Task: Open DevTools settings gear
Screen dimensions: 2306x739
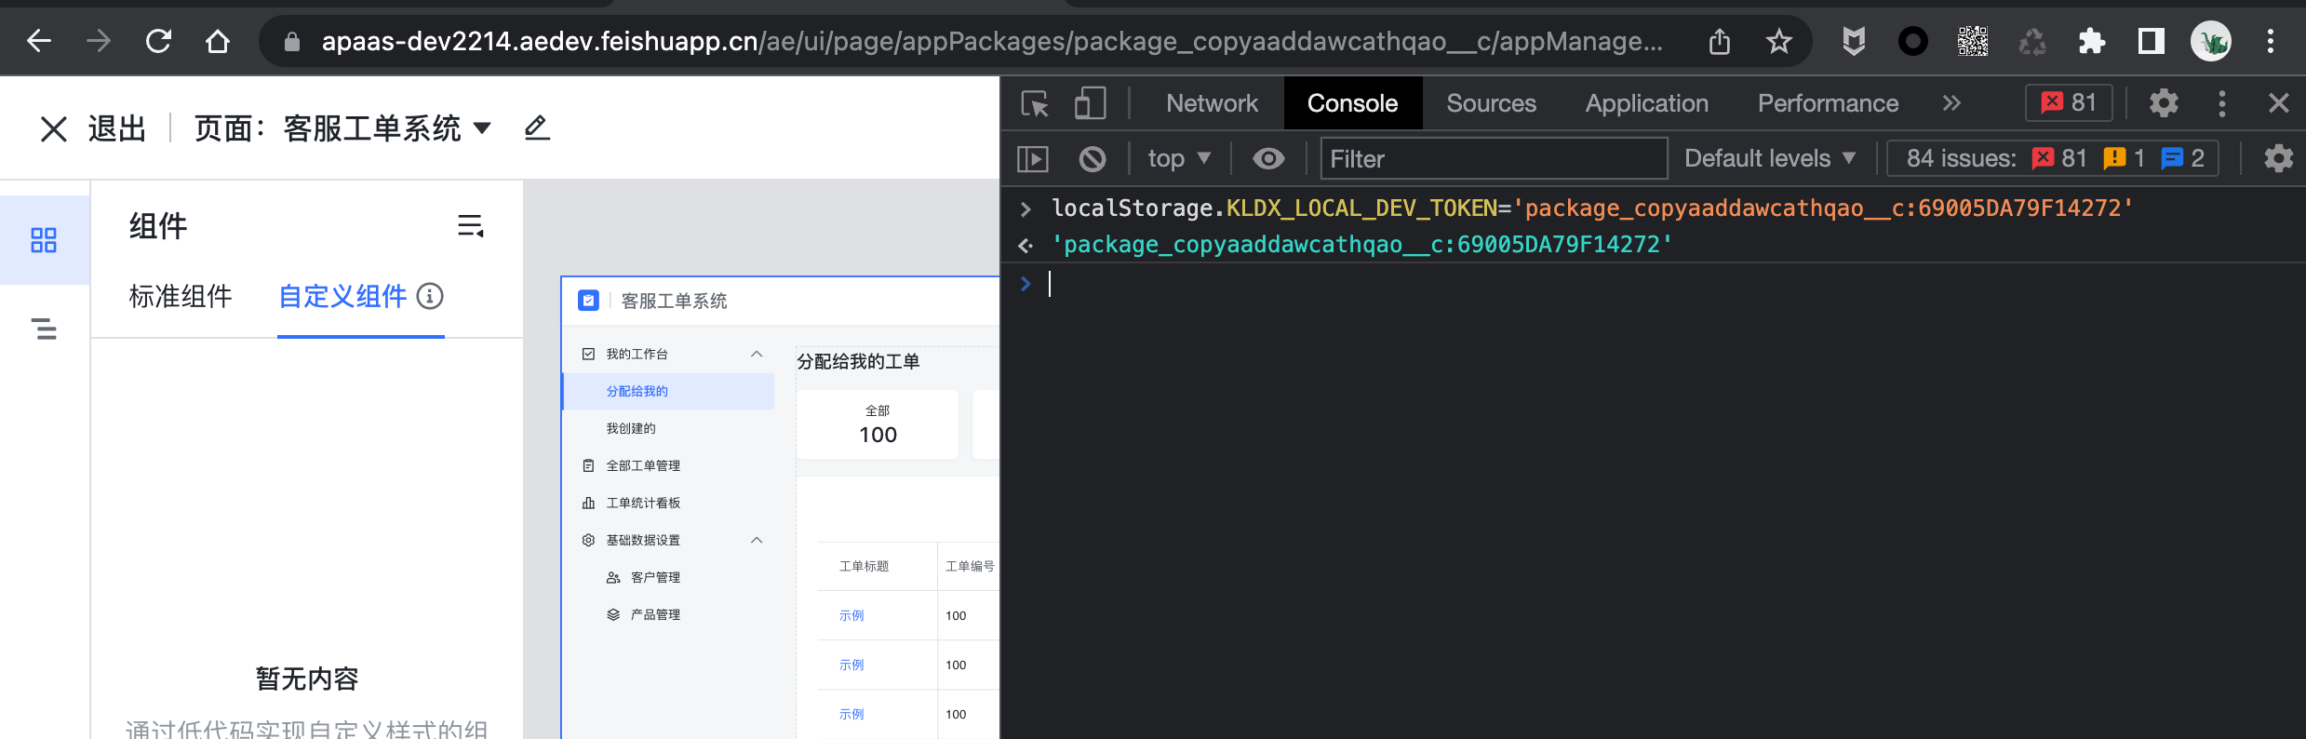Action: click(2164, 102)
